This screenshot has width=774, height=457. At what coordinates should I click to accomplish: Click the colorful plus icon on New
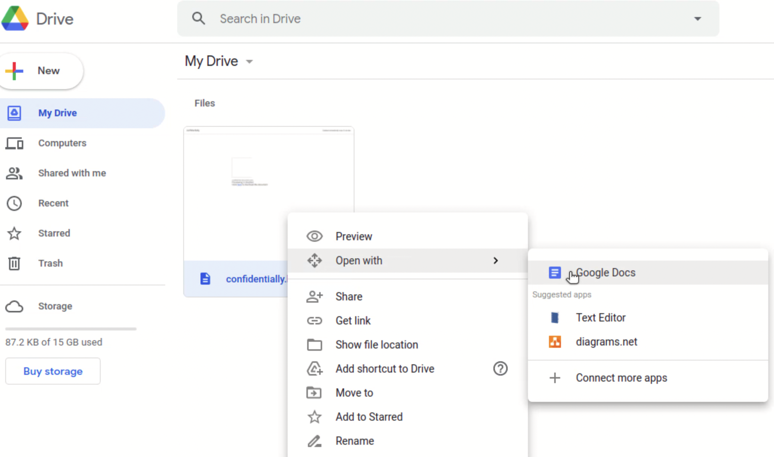(x=15, y=71)
